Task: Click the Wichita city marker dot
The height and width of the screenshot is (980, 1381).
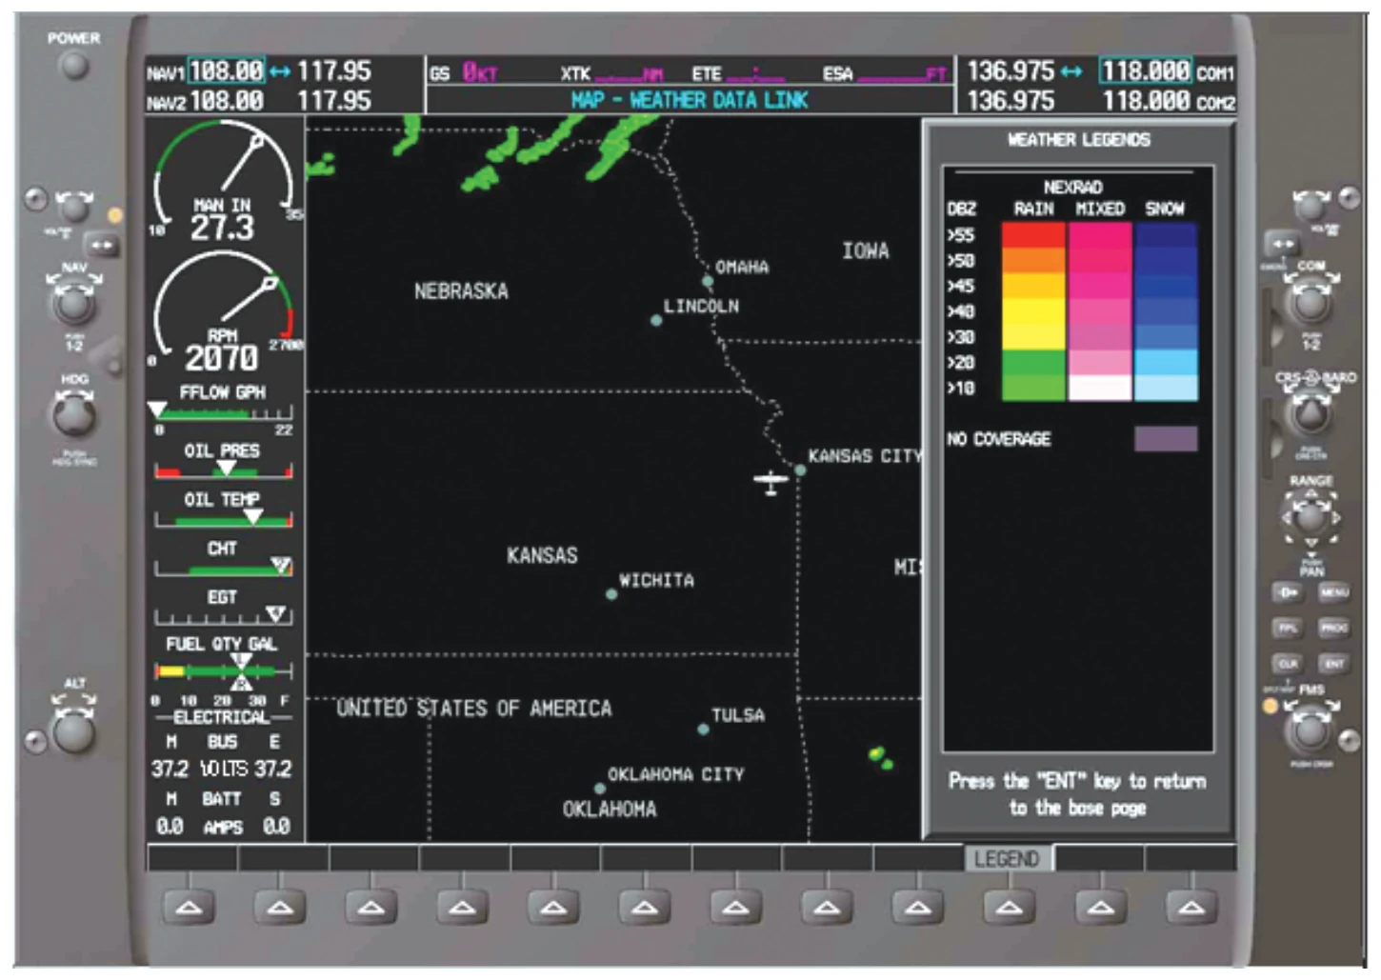Action: [x=611, y=594]
